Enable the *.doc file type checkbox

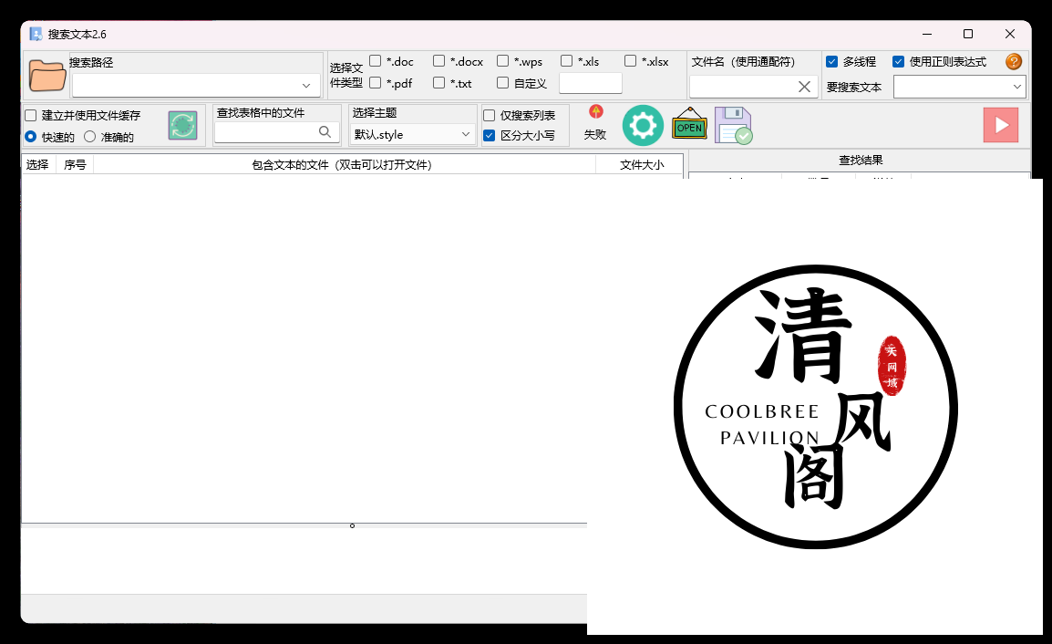(376, 61)
